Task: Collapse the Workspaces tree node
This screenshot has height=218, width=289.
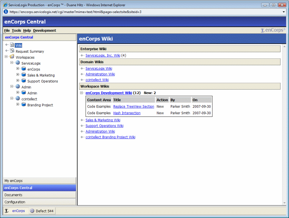Action: pyautogui.click(x=6, y=57)
